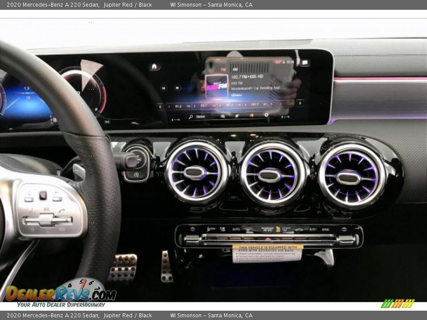Select the FM band tab
427x320 pixels.
click(x=223, y=70)
